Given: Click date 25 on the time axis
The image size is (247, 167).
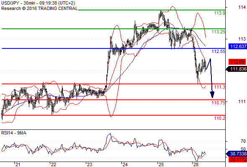Looking at the screenshot, I should tap(161, 164).
